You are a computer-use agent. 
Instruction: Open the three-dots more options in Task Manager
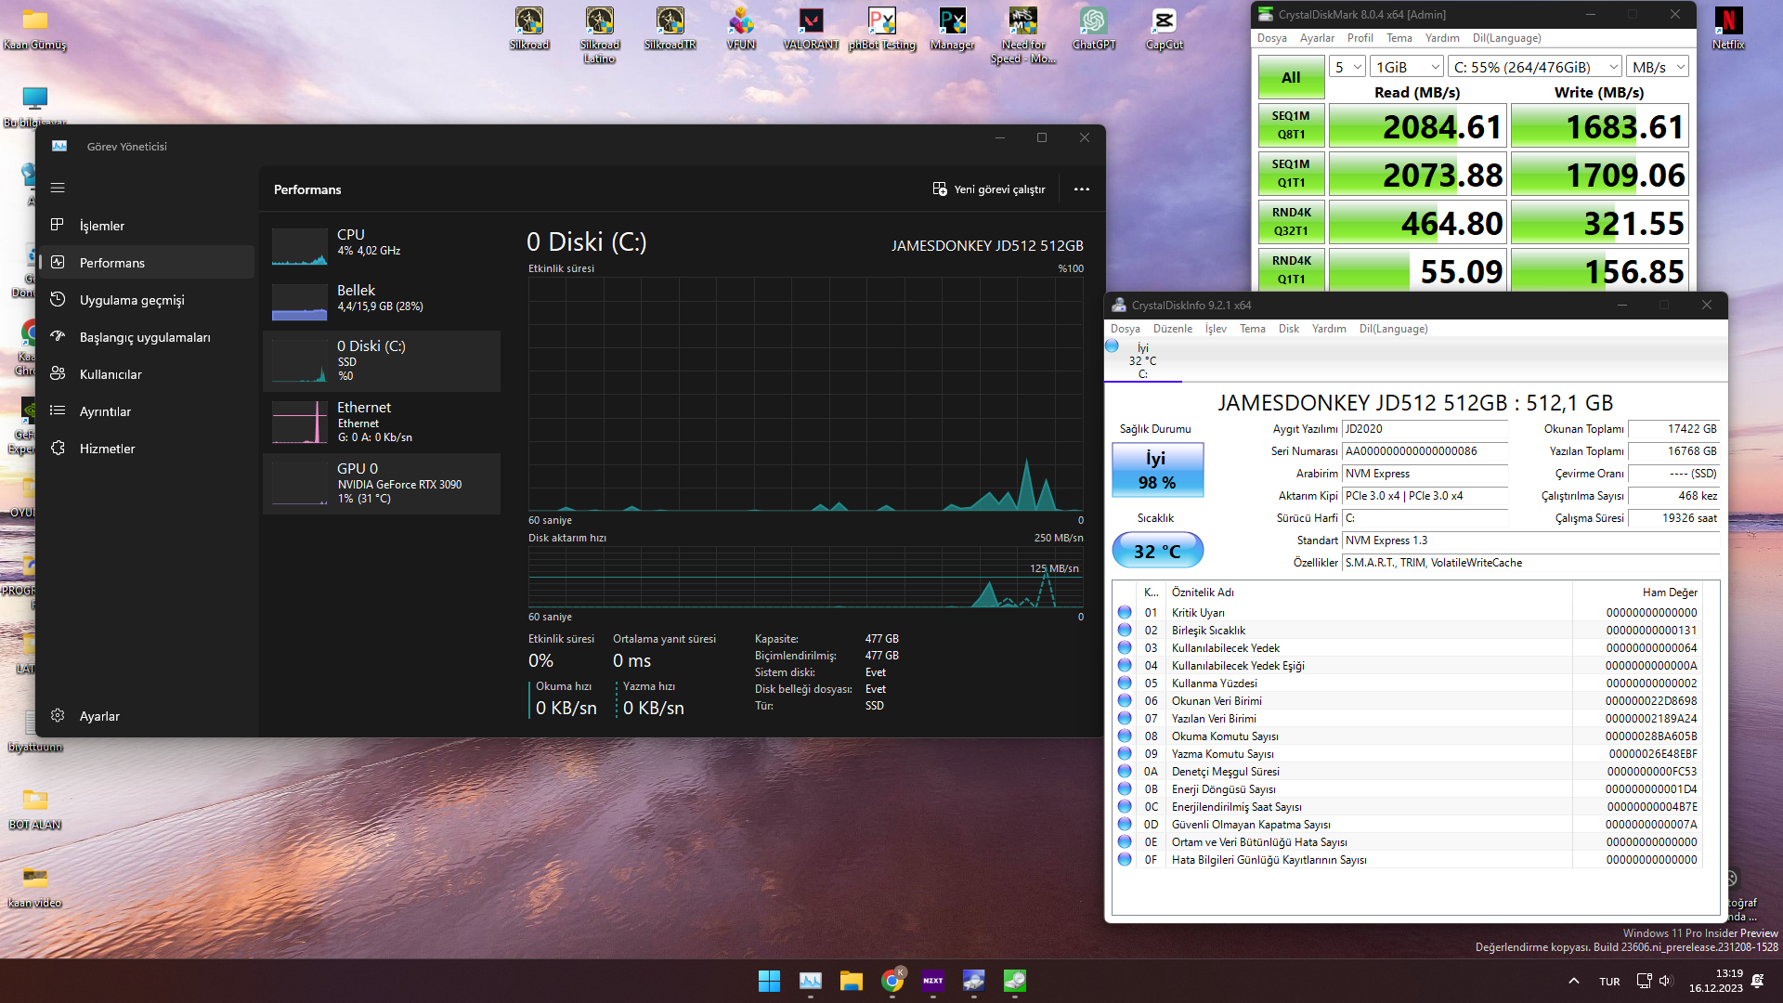[1082, 189]
